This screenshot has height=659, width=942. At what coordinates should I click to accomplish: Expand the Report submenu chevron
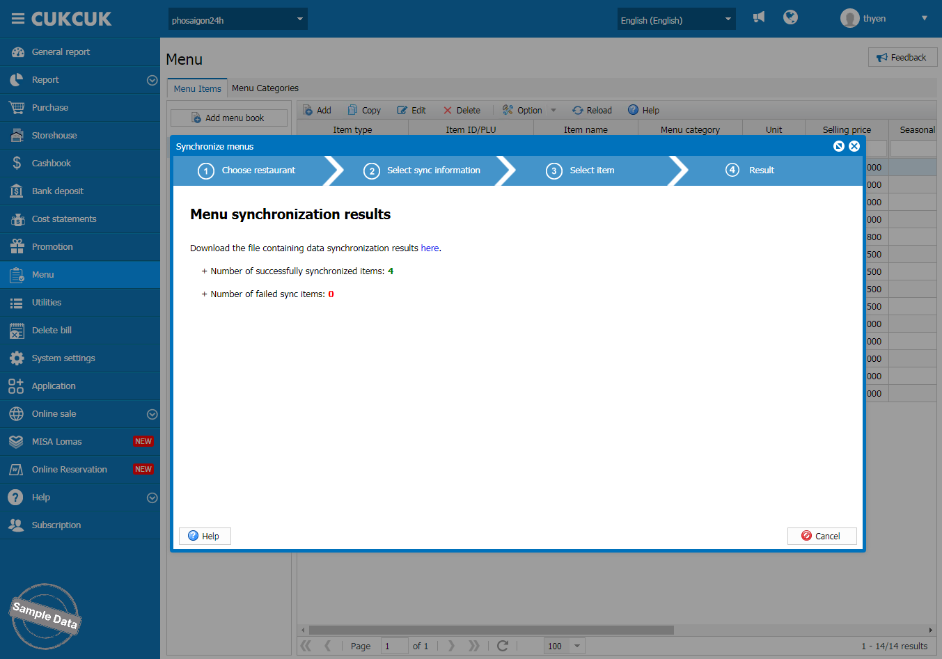coord(152,80)
